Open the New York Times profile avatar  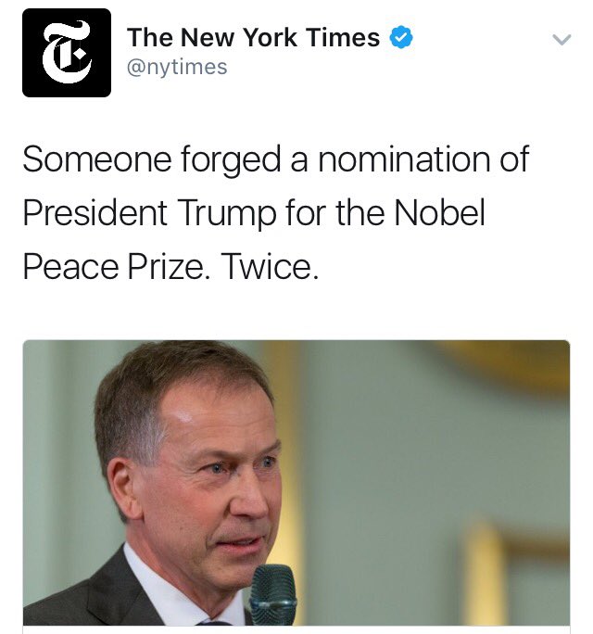coord(67,53)
